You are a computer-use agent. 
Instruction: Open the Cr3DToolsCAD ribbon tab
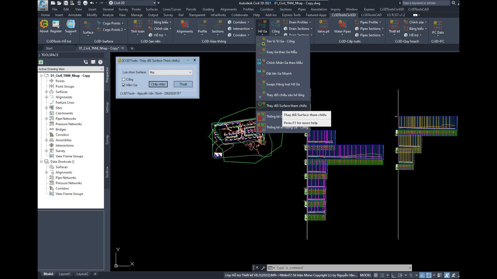pos(371,15)
